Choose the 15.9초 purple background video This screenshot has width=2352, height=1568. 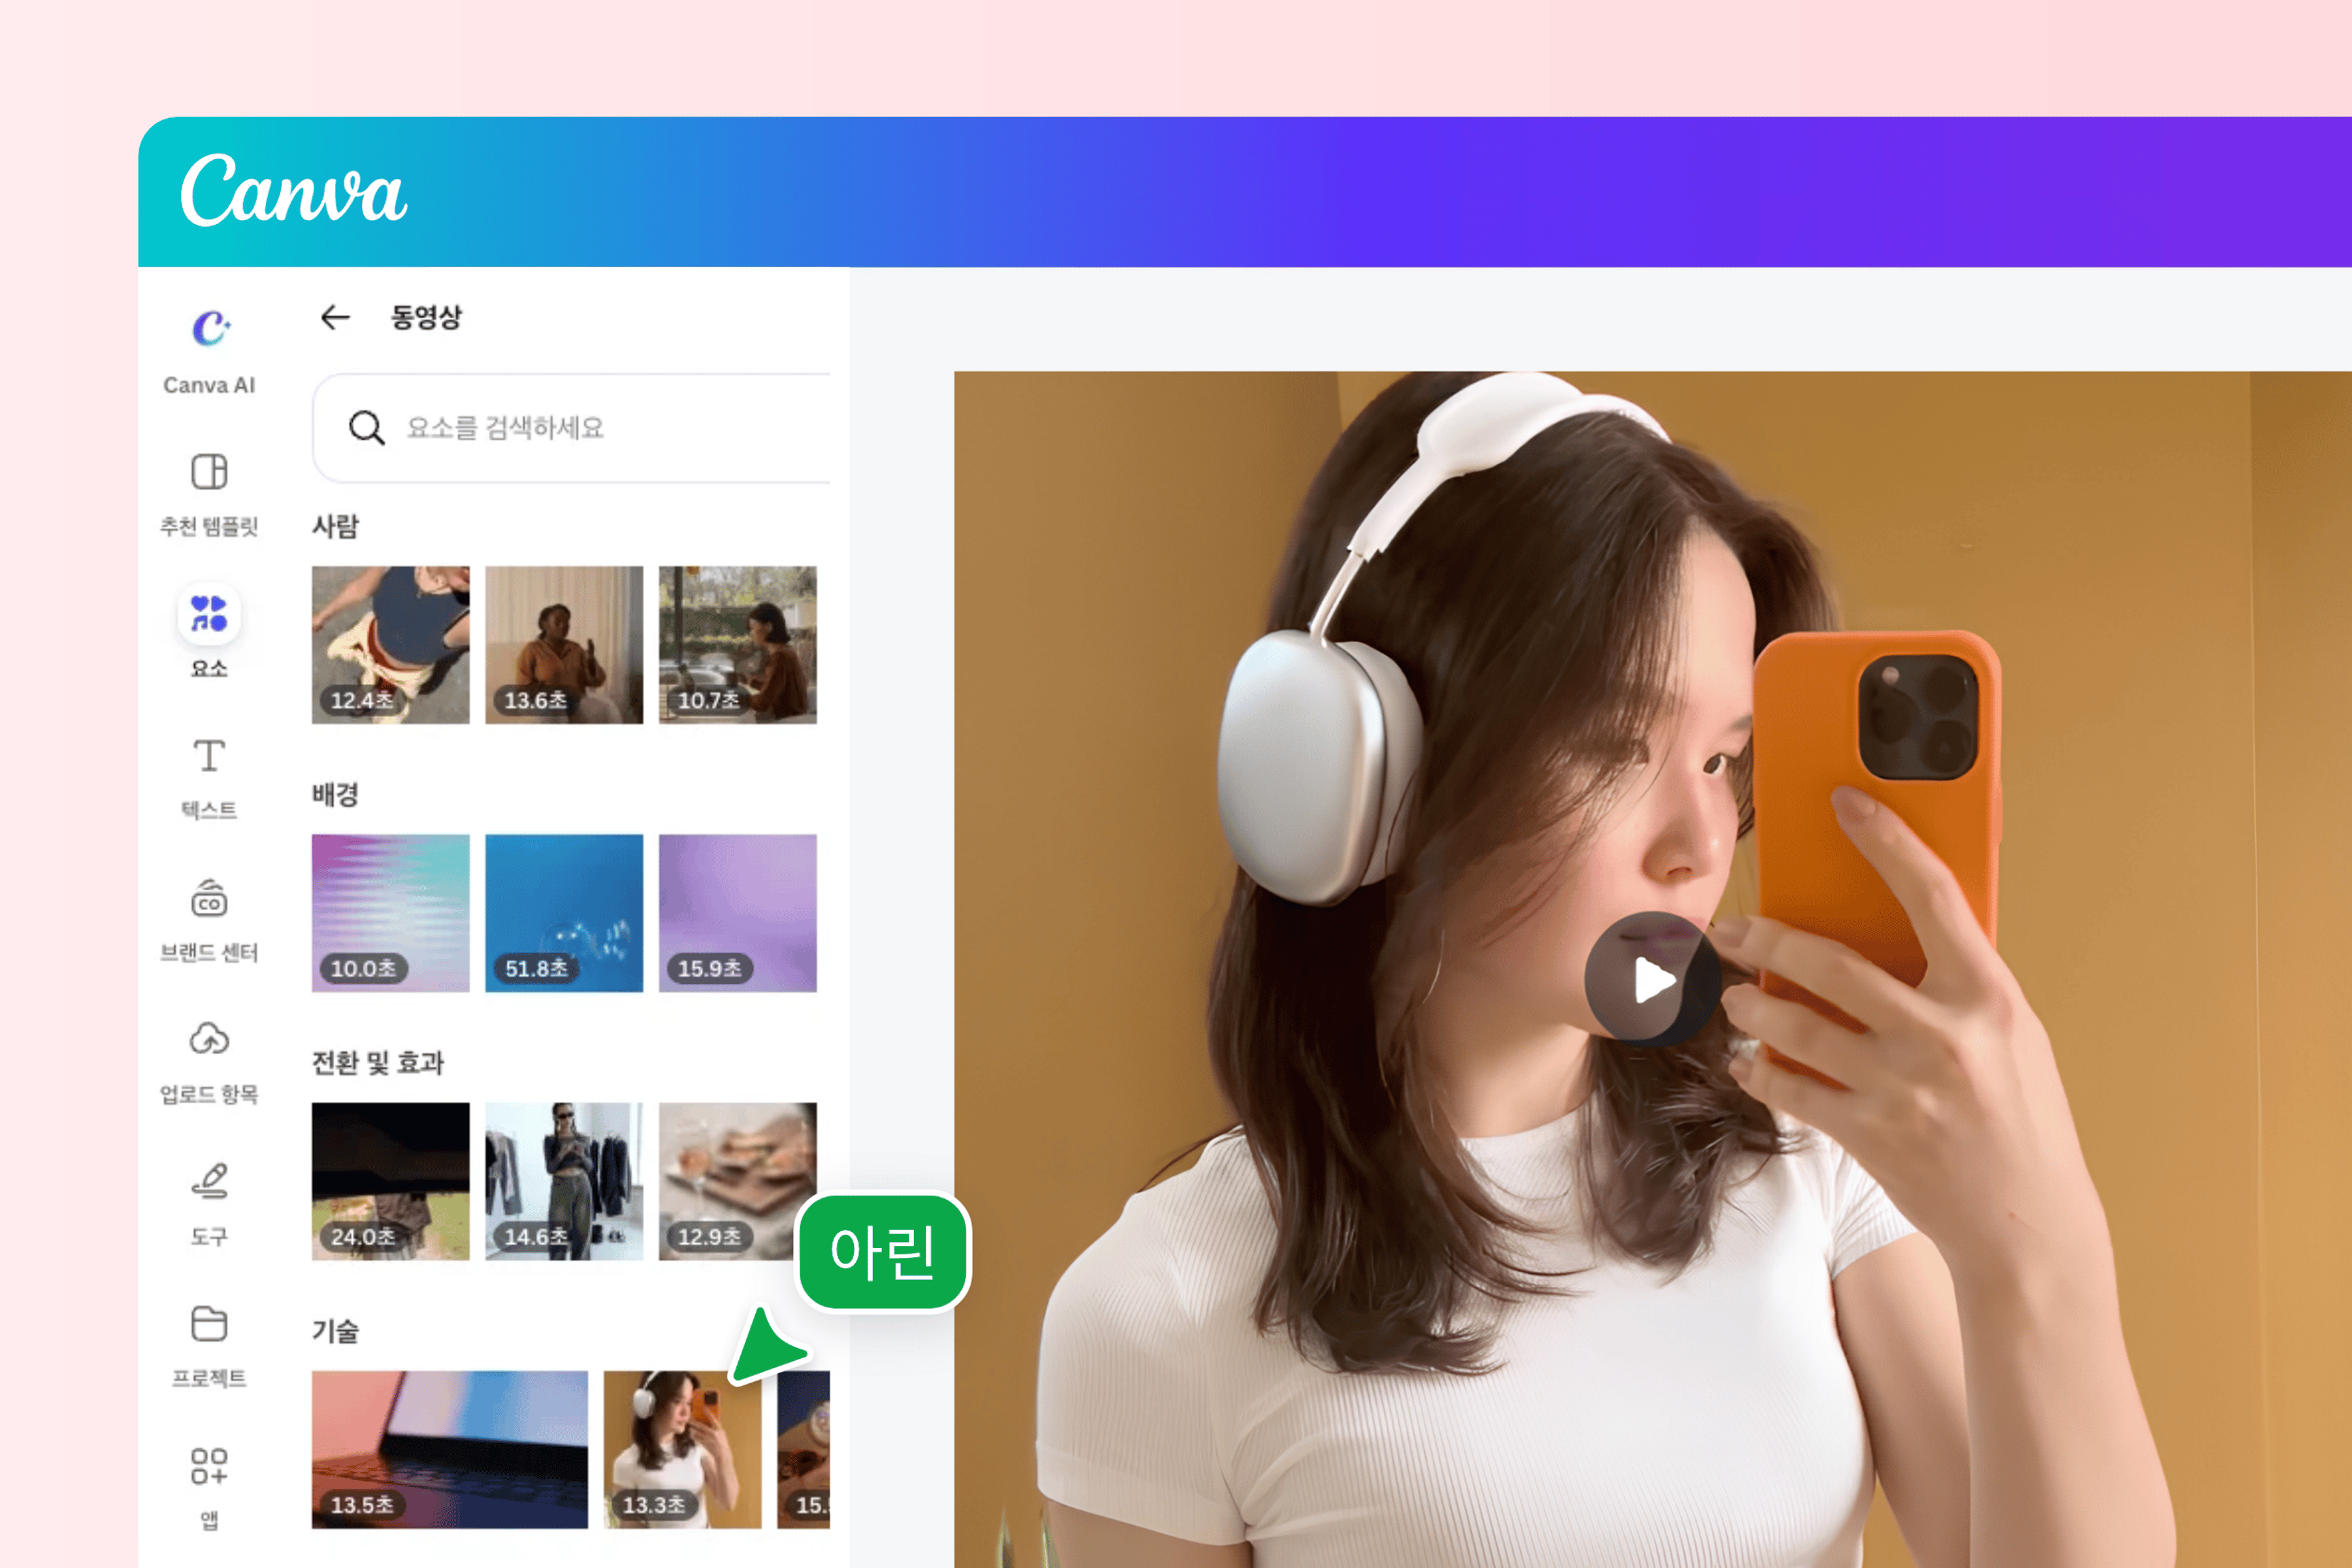pyautogui.click(x=737, y=913)
